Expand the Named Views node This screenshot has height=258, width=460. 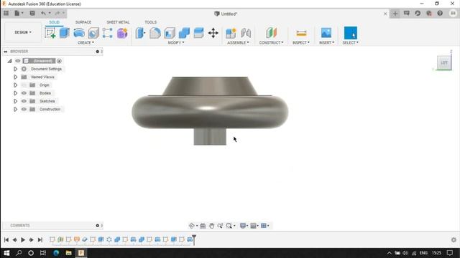(x=16, y=77)
